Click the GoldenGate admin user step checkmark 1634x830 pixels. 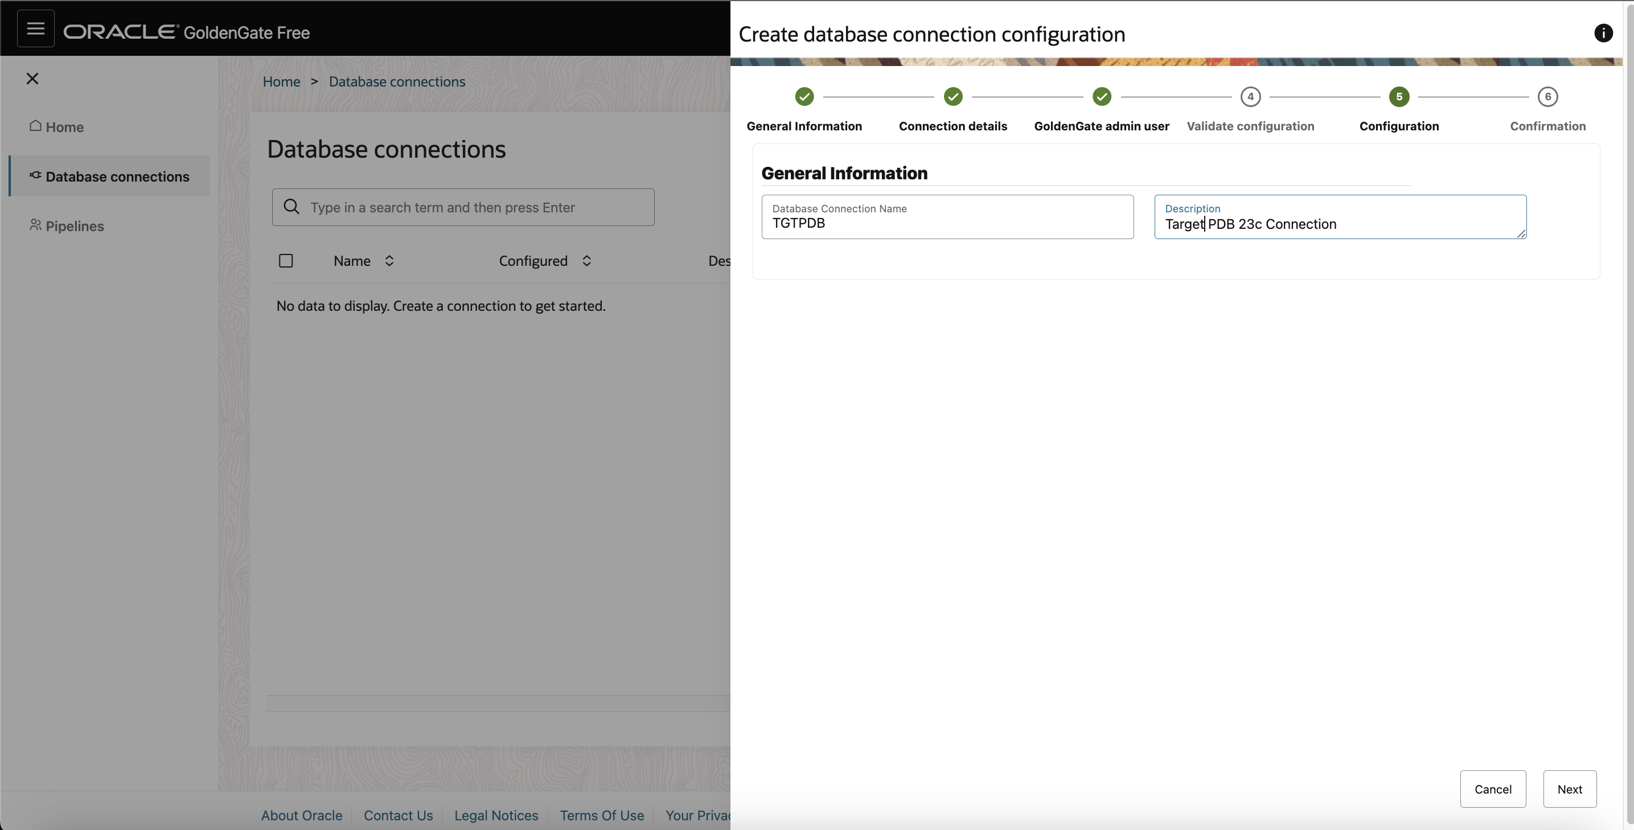[x=1101, y=96]
